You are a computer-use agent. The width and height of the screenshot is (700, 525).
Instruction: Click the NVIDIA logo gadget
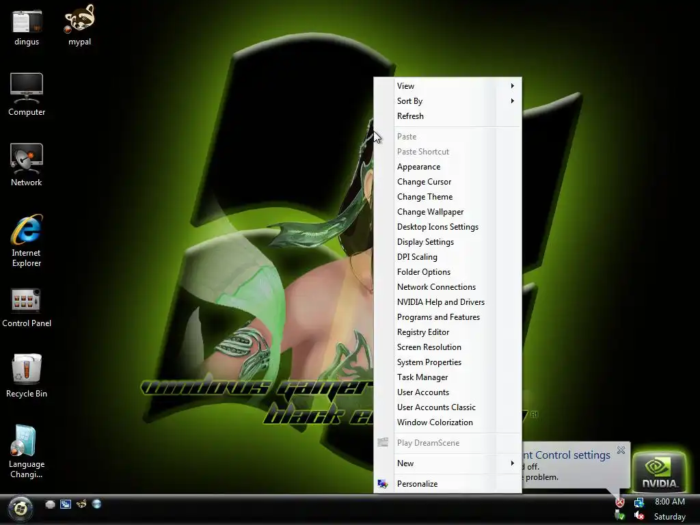coord(659,472)
